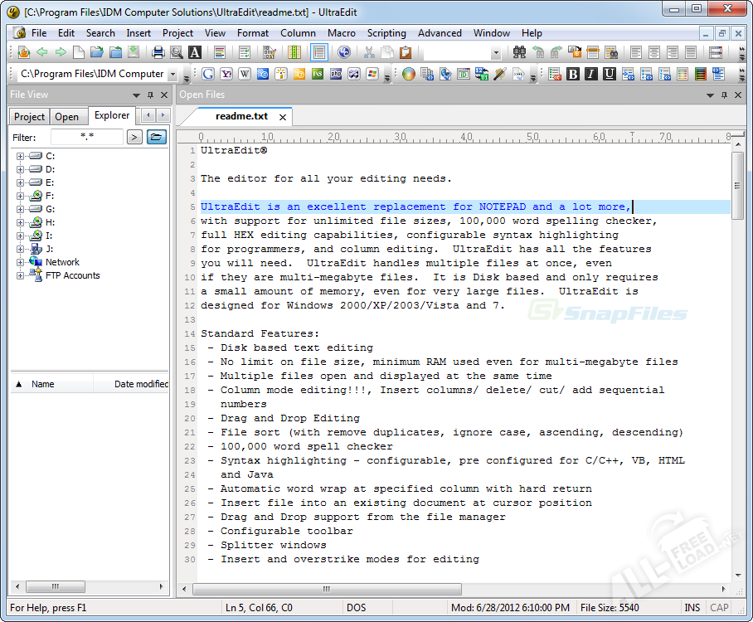Apply HTML Bold tag button
This screenshot has width=753, height=622.
pyautogui.click(x=573, y=74)
